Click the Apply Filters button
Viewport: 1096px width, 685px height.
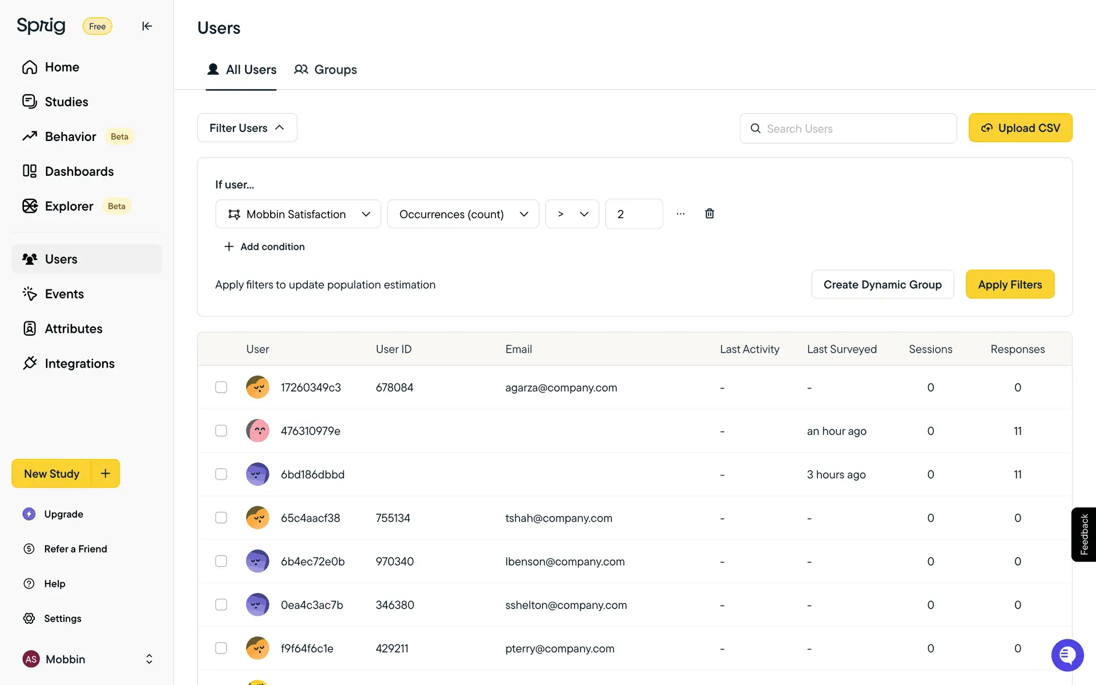[1010, 284]
